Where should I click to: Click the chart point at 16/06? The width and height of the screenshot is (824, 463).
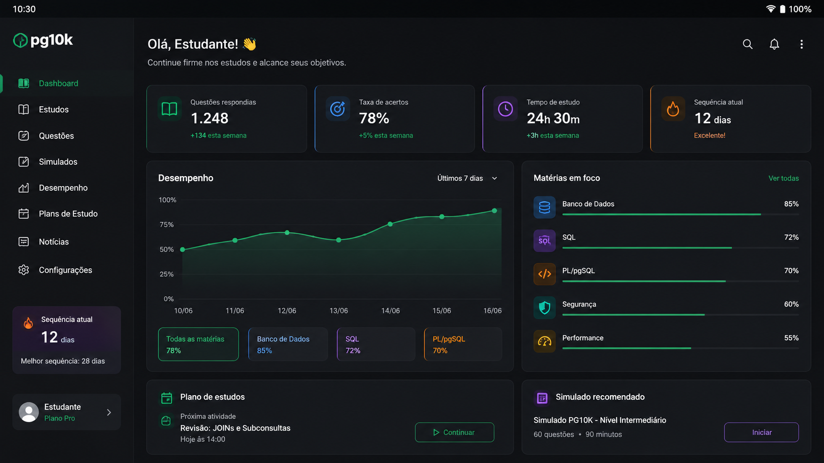click(494, 211)
